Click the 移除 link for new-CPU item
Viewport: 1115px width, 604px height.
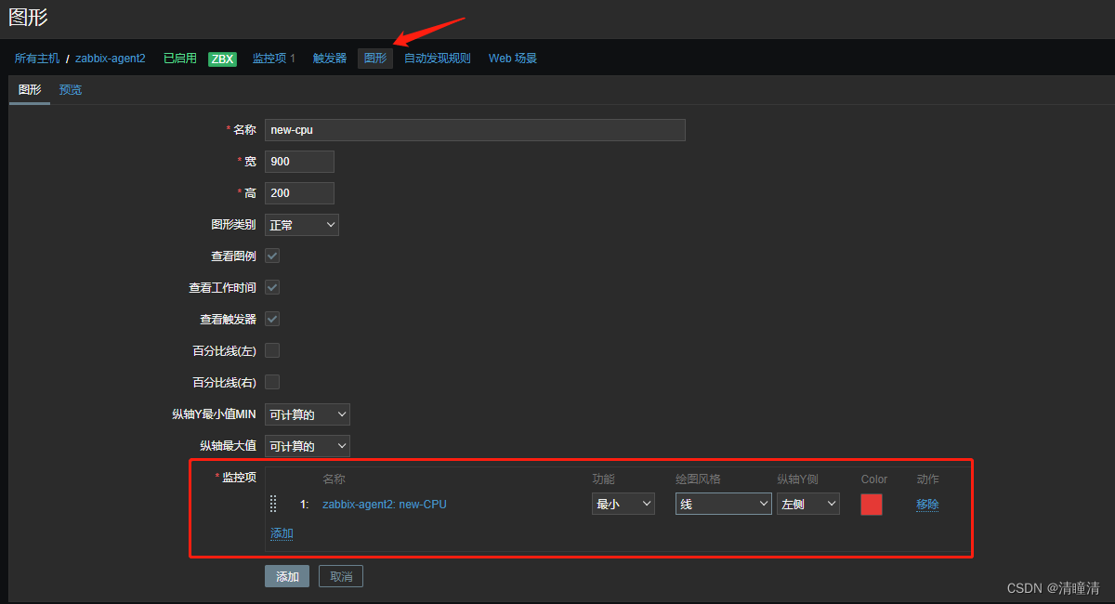pos(927,504)
